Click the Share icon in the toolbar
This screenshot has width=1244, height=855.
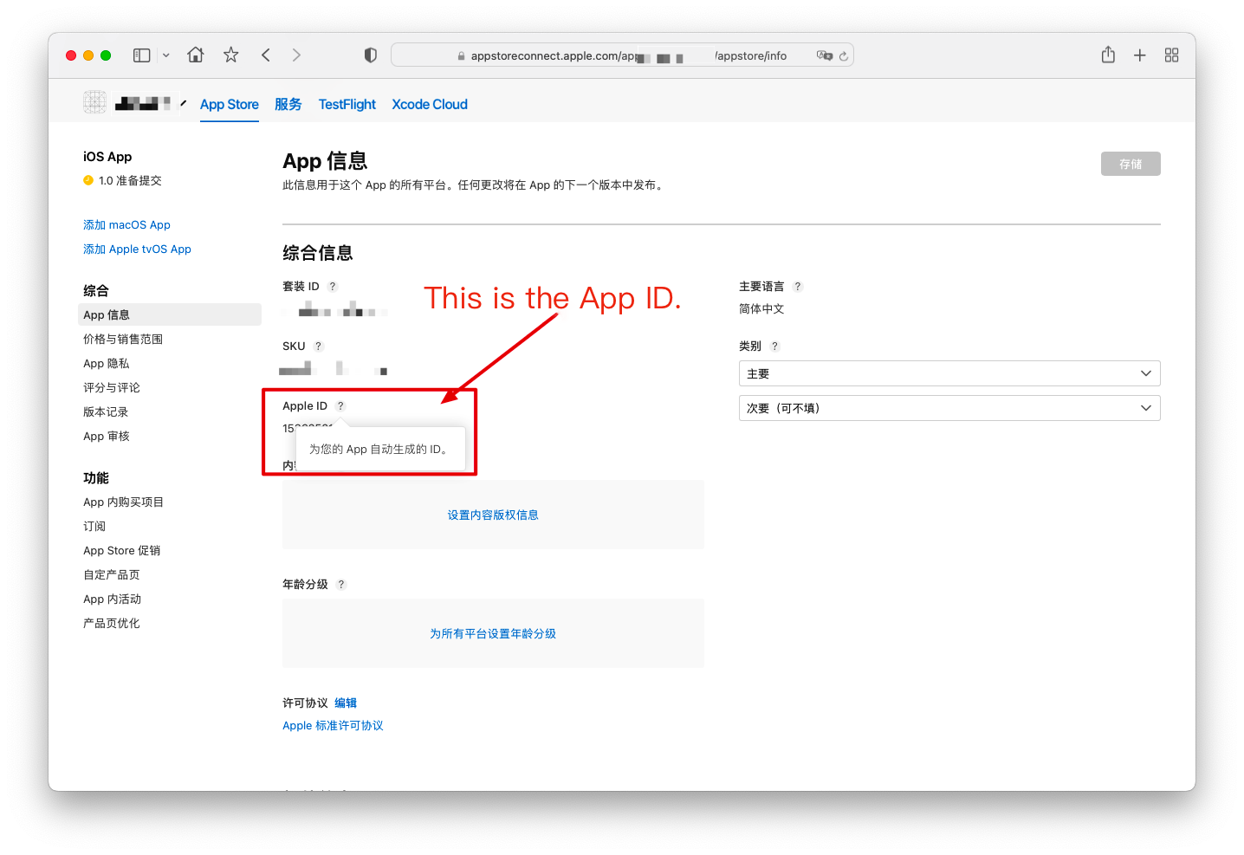click(x=1108, y=55)
